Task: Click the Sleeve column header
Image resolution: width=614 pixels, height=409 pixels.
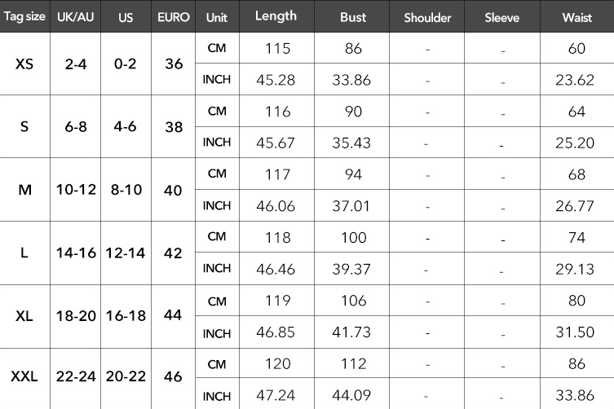Action: (502, 16)
